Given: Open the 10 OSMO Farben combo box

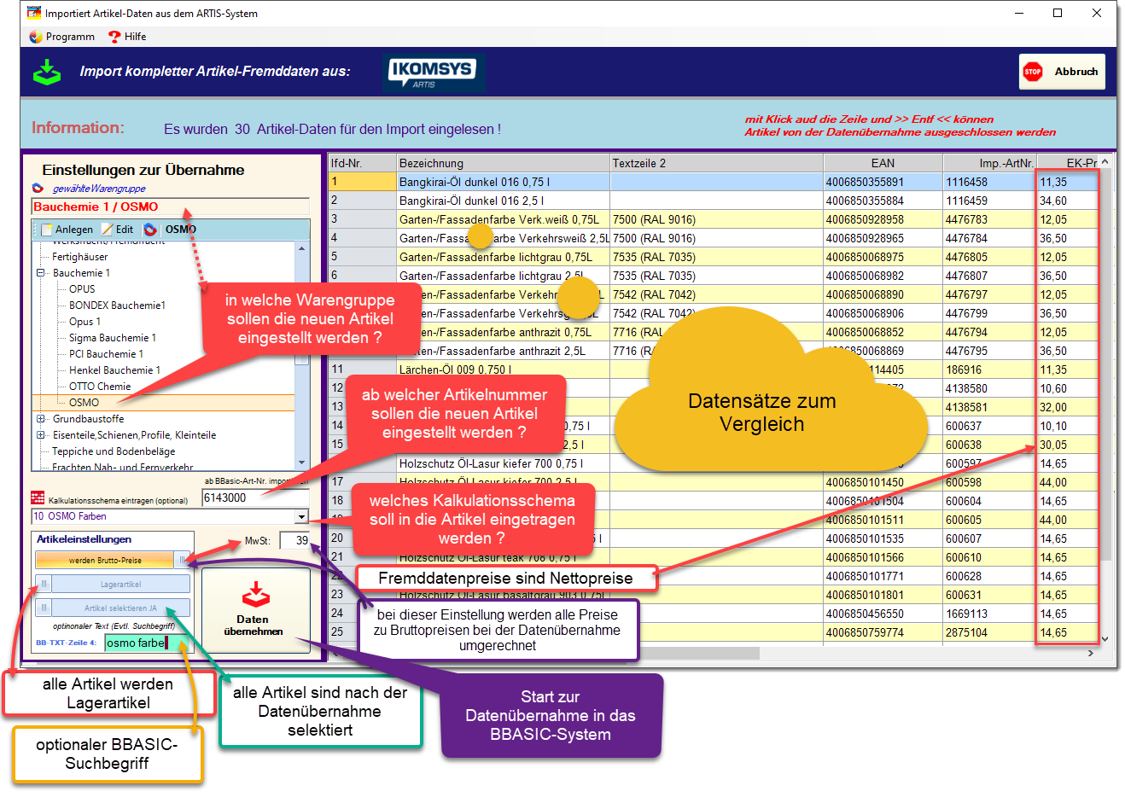Looking at the screenshot, I should [170, 516].
